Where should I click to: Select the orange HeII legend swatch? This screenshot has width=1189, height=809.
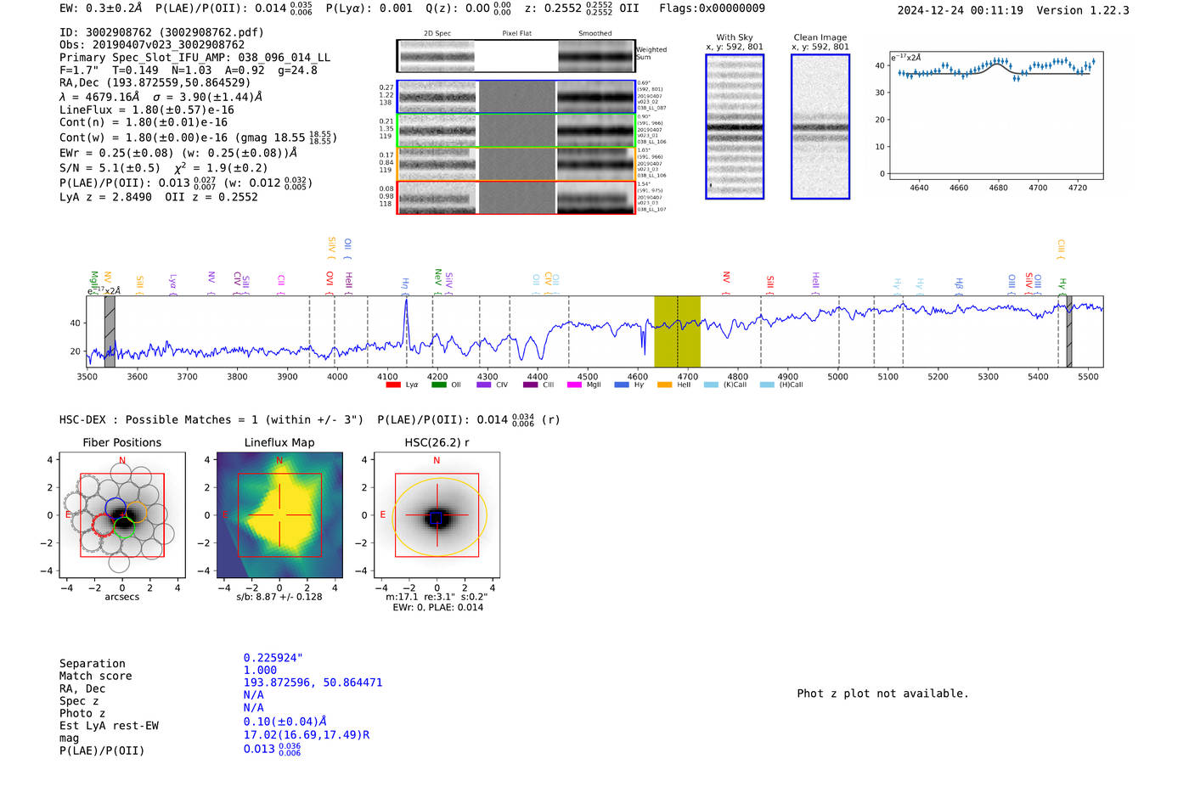[664, 385]
